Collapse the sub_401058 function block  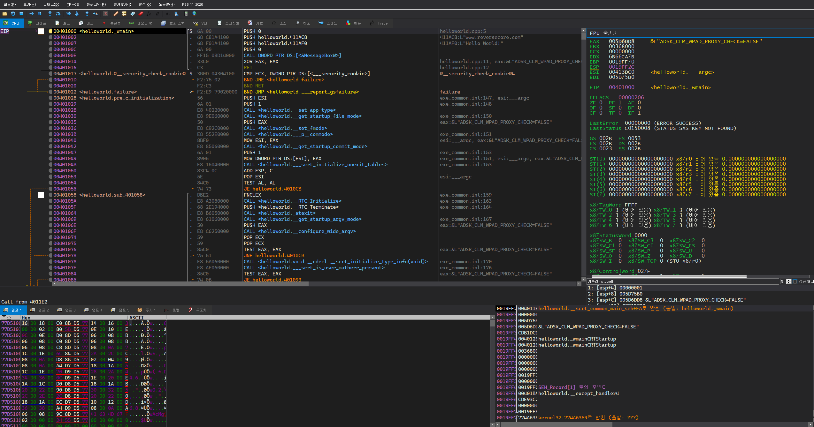coord(41,195)
